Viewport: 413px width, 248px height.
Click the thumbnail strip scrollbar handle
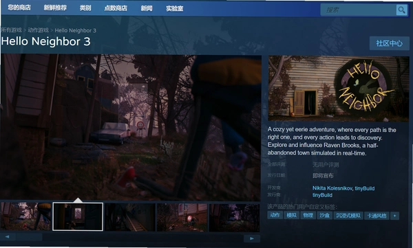29,237
